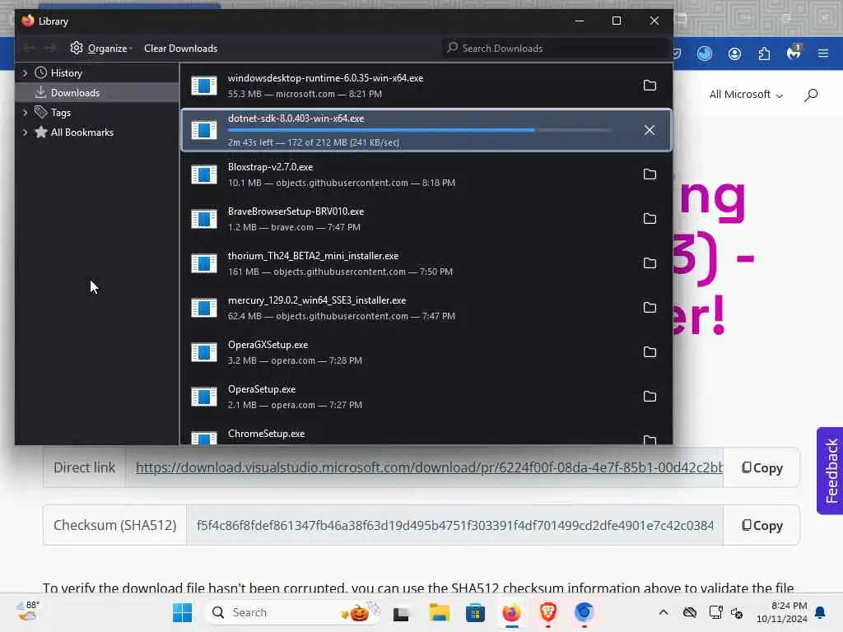Show OperaSetup.exe in folder
This screenshot has width=843, height=632.
(x=650, y=397)
